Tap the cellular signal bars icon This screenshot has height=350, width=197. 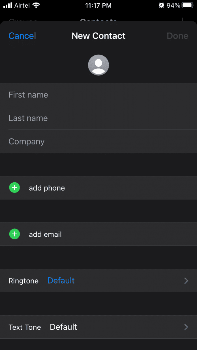(7, 5)
